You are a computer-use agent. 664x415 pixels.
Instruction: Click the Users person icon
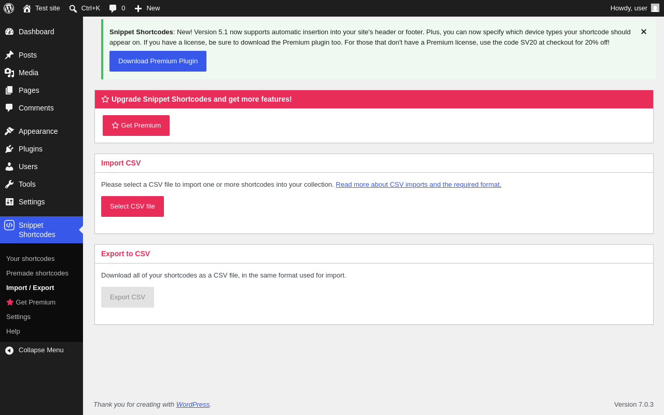click(x=9, y=167)
